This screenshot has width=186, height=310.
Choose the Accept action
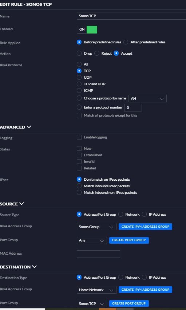[116, 54]
